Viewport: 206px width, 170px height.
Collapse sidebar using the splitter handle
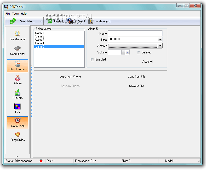(31, 92)
